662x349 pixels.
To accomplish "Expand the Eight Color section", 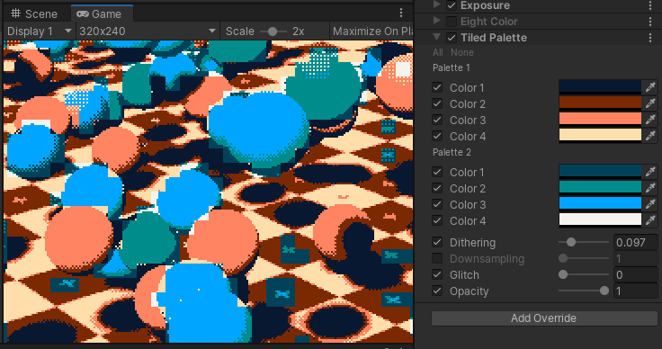I will click(437, 21).
